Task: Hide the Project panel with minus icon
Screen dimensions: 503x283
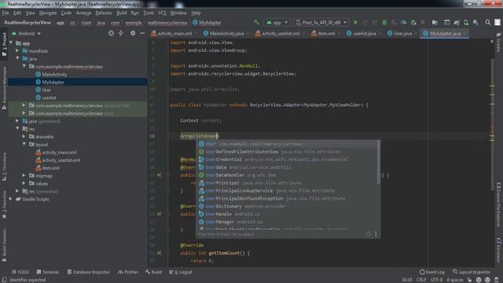Action: [142, 33]
